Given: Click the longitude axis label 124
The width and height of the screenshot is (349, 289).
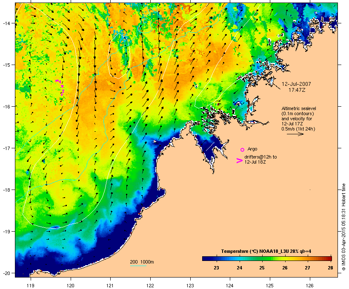Looking at the screenshot, I should (x=230, y=286).
